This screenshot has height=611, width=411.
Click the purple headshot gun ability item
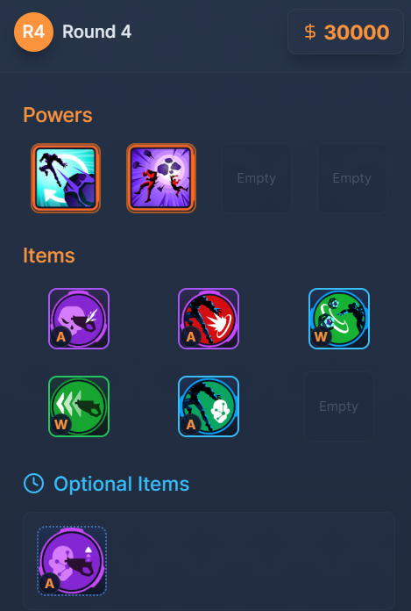tap(79, 319)
